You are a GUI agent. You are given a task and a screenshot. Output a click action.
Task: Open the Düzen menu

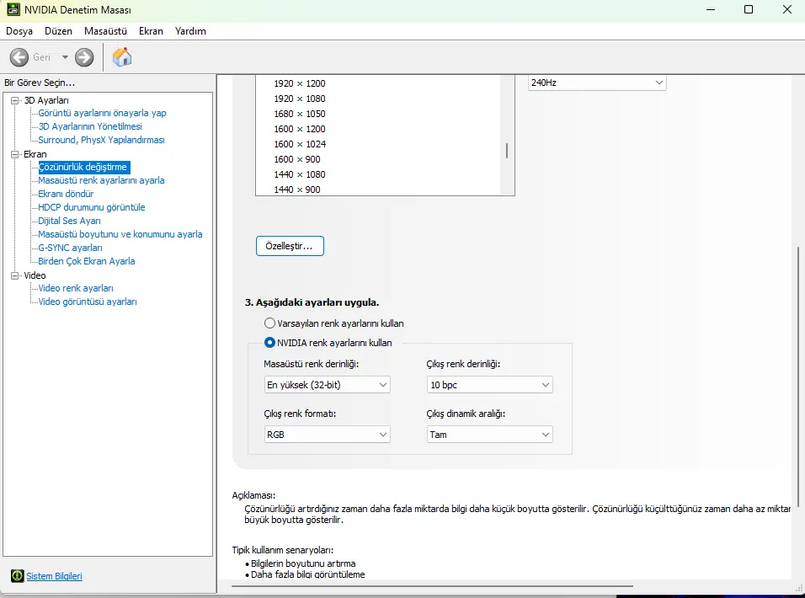pos(59,31)
